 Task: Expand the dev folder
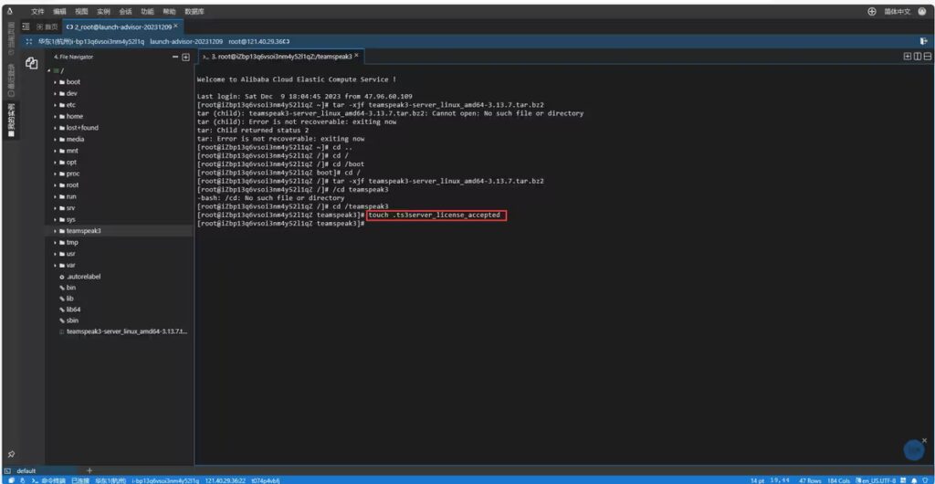pyautogui.click(x=55, y=93)
